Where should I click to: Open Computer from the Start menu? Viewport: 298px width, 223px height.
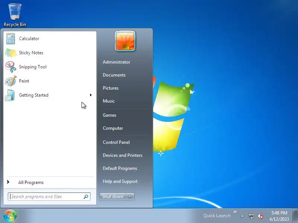(113, 128)
